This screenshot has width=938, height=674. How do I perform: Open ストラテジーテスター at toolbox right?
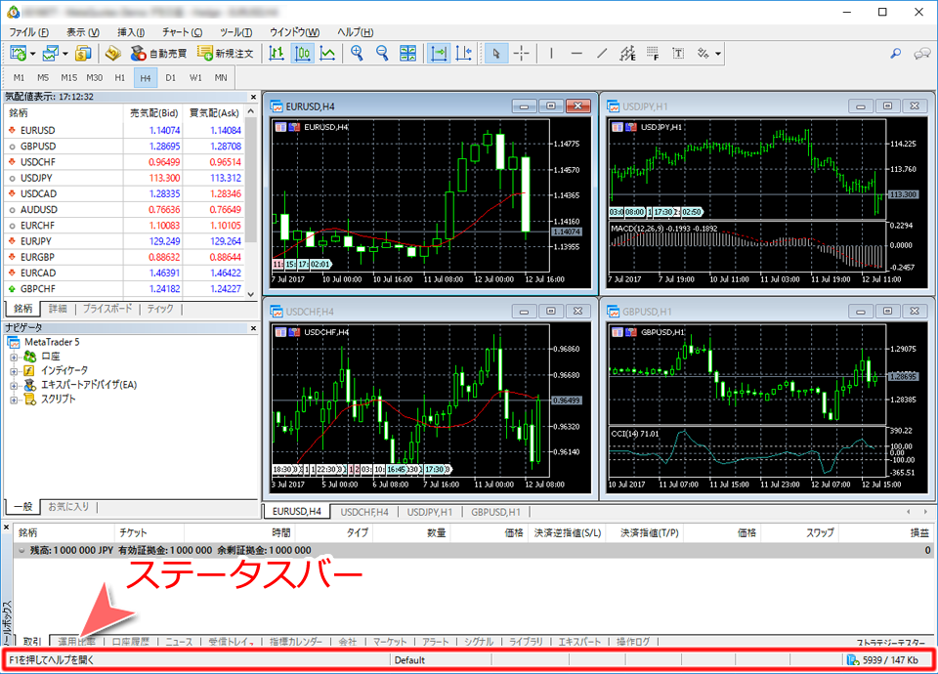pyautogui.click(x=891, y=643)
